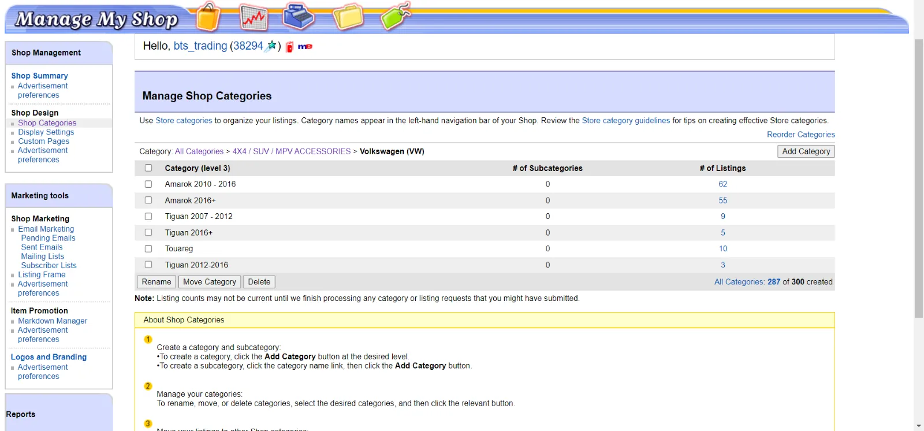
Task: Tick the Tiguan 2016+ checkbox
Action: 148,233
